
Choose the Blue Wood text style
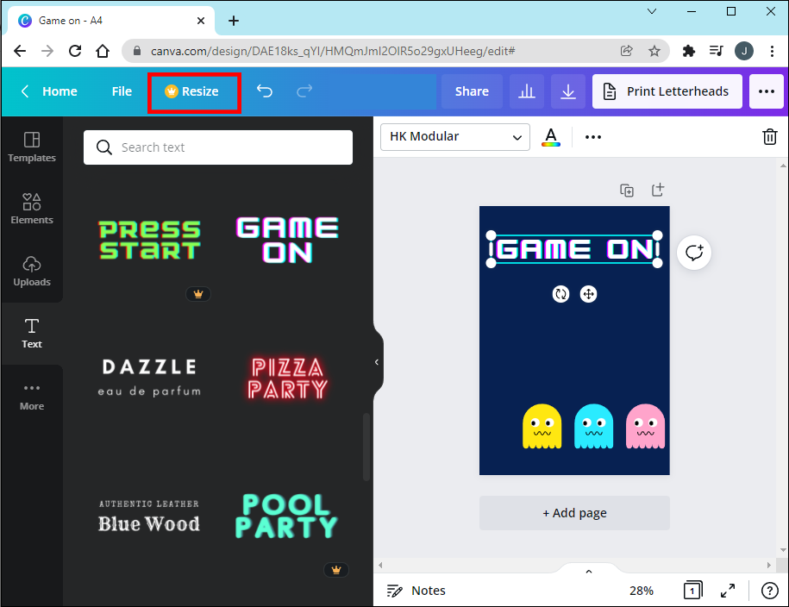pyautogui.click(x=149, y=516)
